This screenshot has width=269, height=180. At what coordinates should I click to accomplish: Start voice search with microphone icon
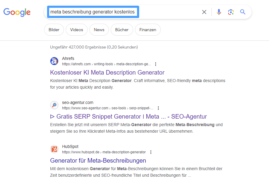[219, 12]
